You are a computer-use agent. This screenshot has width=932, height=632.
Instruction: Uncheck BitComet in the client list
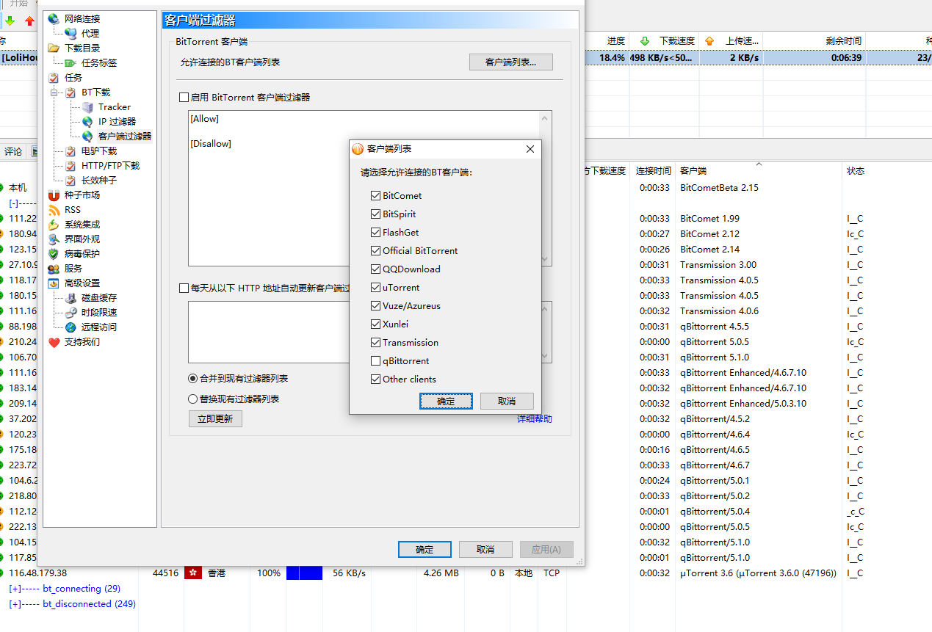pyautogui.click(x=376, y=195)
